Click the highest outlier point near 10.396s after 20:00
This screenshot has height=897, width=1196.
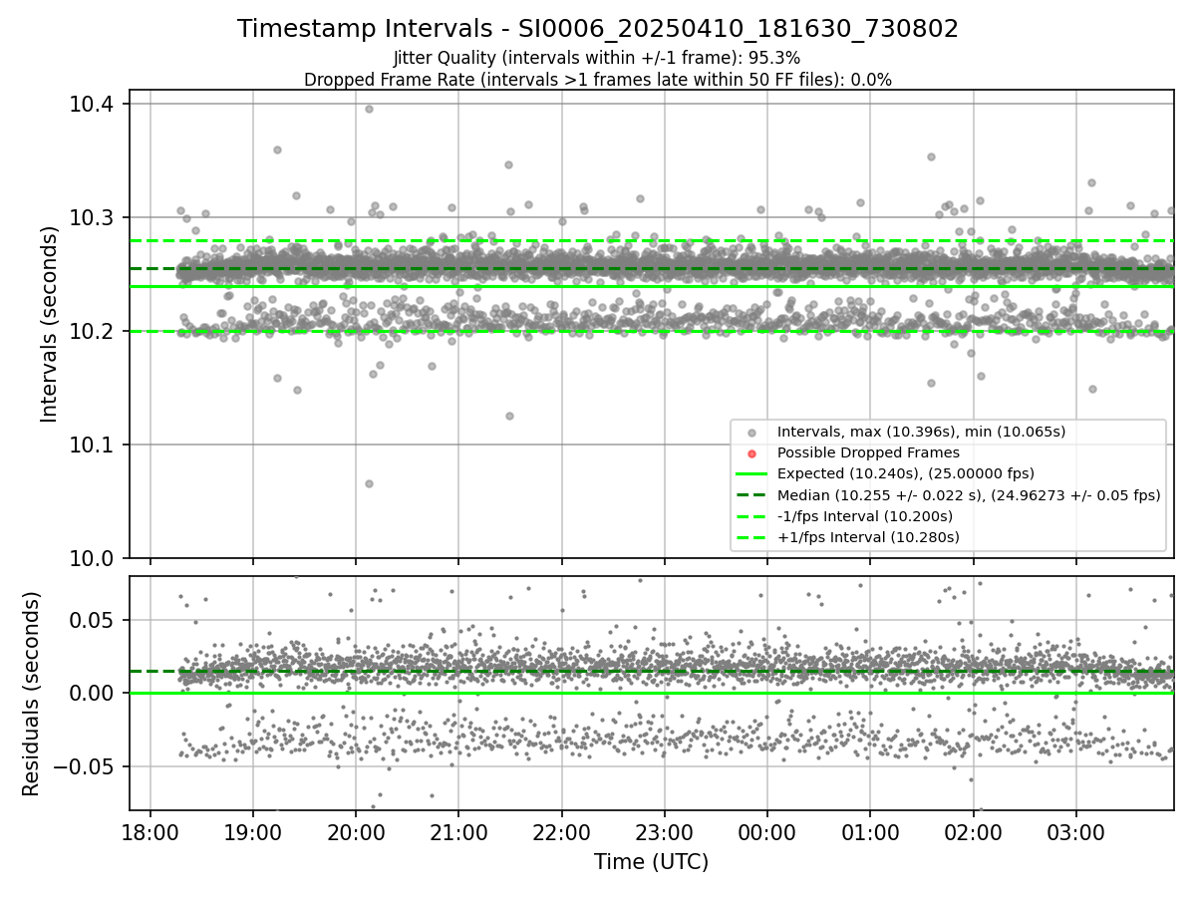[x=369, y=109]
